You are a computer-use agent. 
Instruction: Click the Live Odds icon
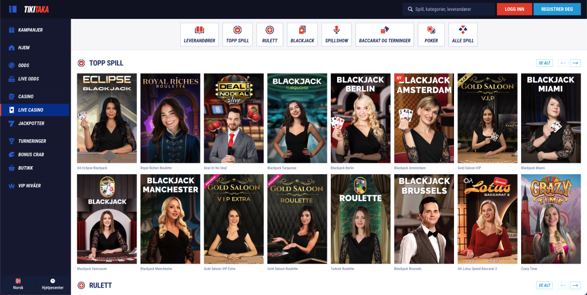pos(11,78)
